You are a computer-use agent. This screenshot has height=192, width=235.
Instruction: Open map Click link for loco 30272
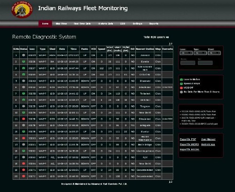(158, 176)
